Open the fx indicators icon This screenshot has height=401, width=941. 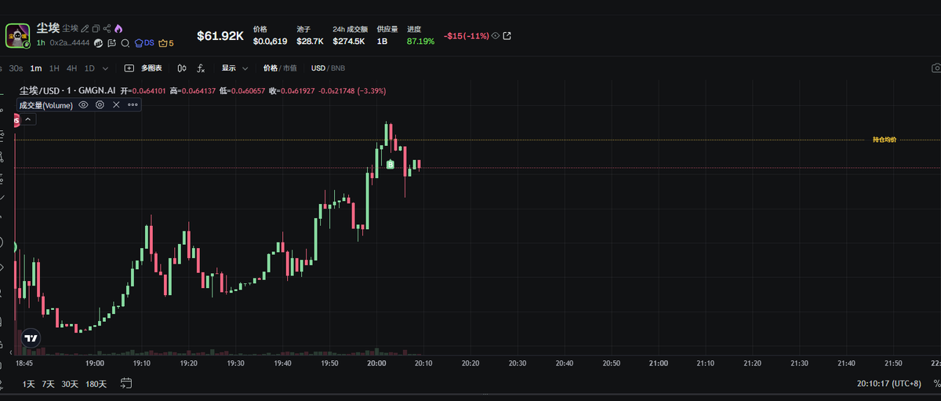pyautogui.click(x=201, y=68)
